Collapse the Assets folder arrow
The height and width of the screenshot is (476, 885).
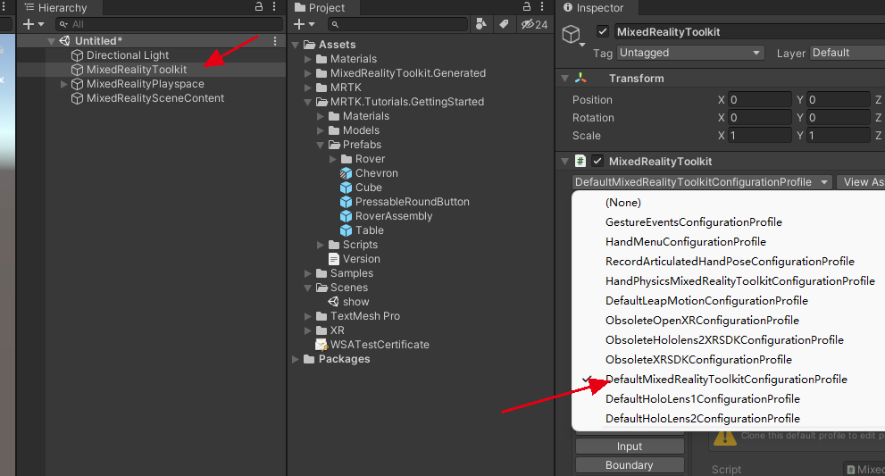coord(296,45)
